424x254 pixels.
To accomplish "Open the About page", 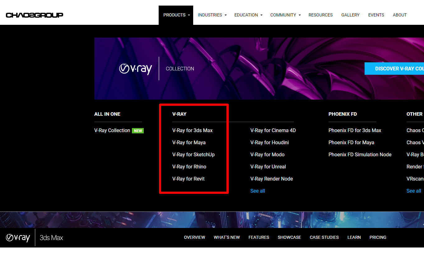I will click(x=400, y=15).
